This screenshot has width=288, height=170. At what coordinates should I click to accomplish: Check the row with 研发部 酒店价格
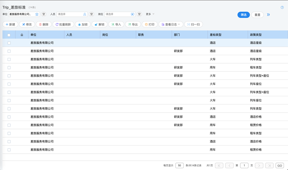9,117
